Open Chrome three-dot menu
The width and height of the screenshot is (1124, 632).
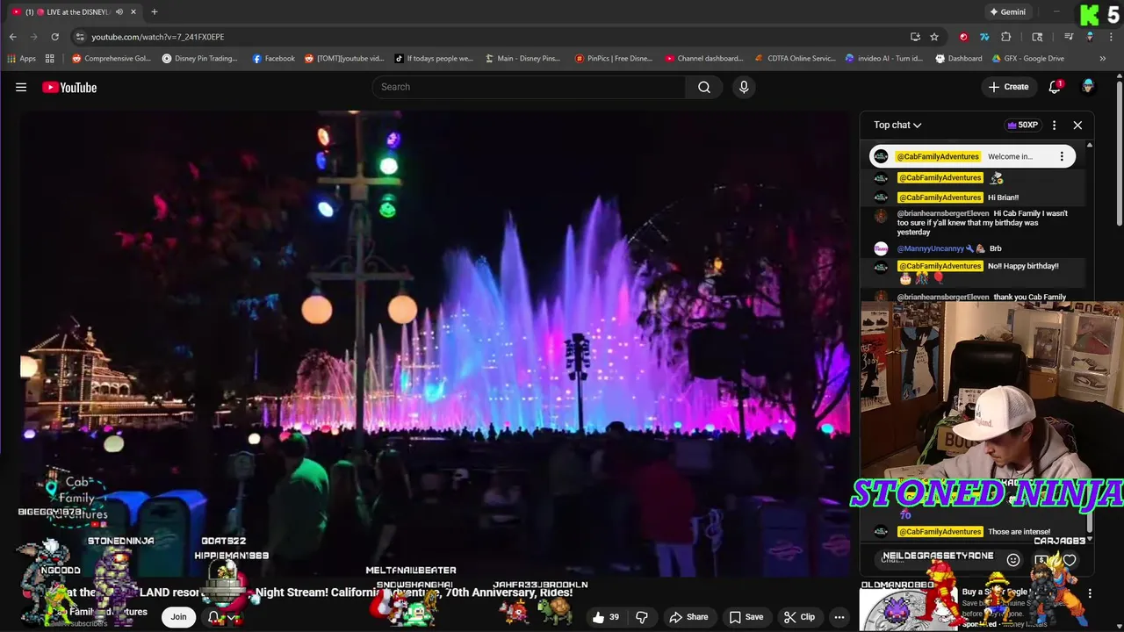pyautogui.click(x=1109, y=37)
